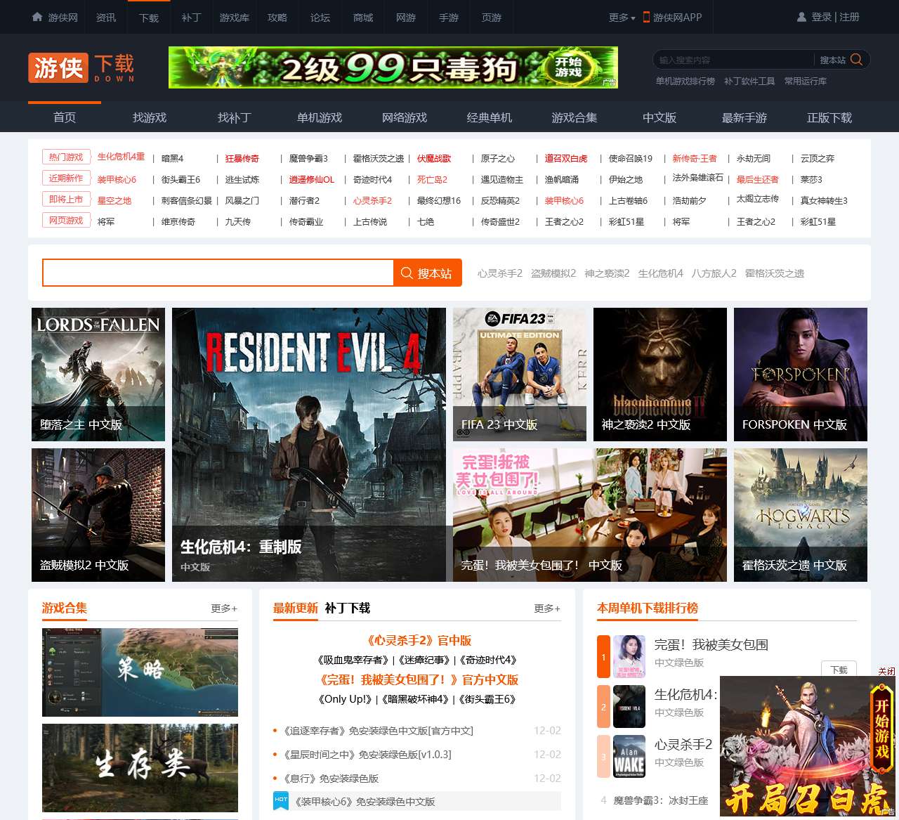The image size is (899, 820).
Task: Click the 登录 link
Action: [x=821, y=17]
